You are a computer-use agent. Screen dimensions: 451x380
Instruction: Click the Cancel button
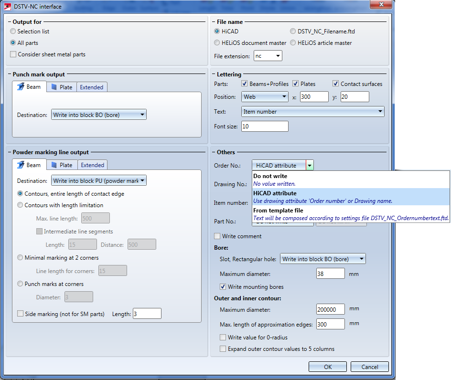[370, 367]
